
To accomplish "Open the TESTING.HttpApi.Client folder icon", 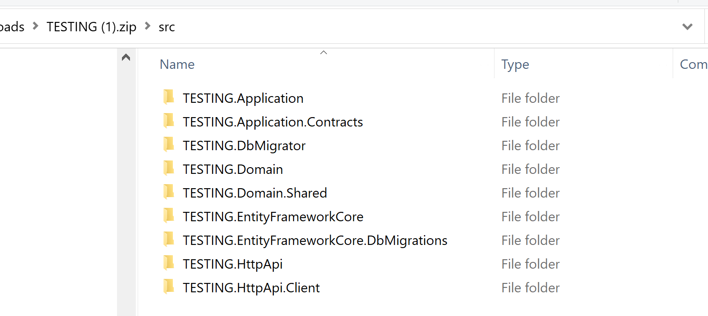I will (169, 287).
